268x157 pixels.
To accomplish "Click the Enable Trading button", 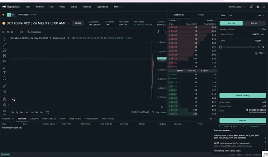I will (x=242, y=95).
